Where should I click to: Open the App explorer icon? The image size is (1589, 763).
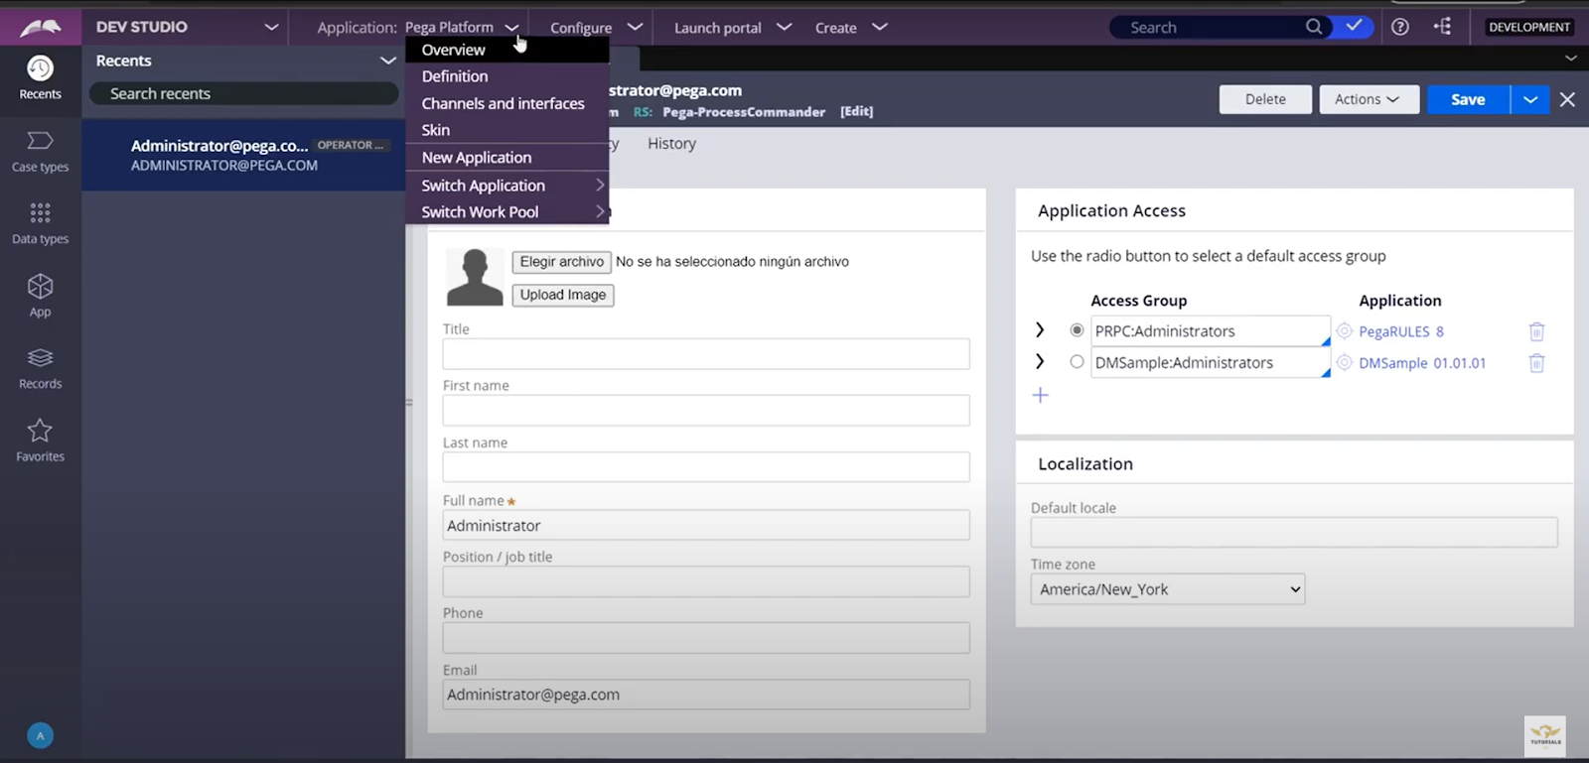pyautogui.click(x=40, y=286)
